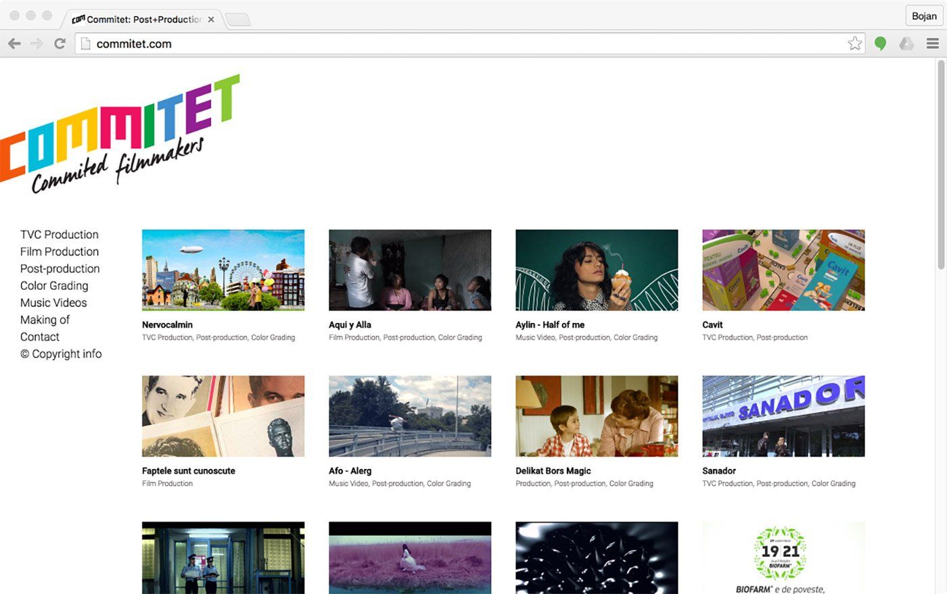Screen dimensions: 947x594
Task: Focus the commitet.com address bar
Action: 470,44
